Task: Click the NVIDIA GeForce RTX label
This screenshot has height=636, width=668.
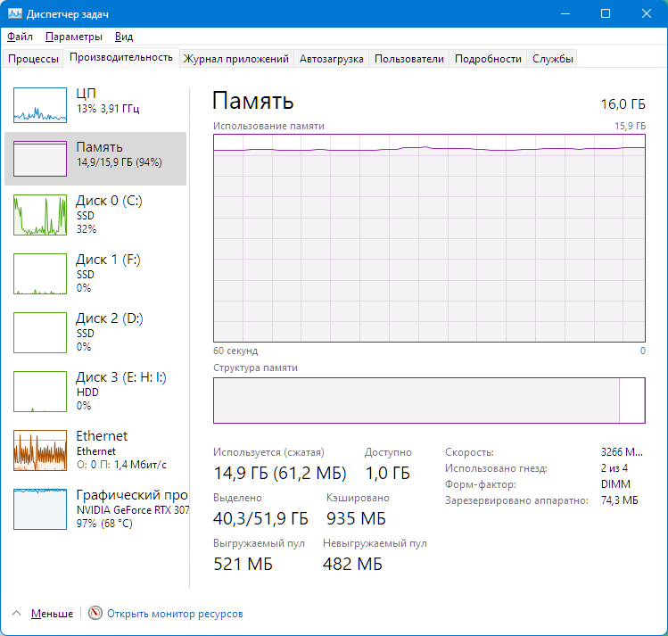Action: point(133,510)
